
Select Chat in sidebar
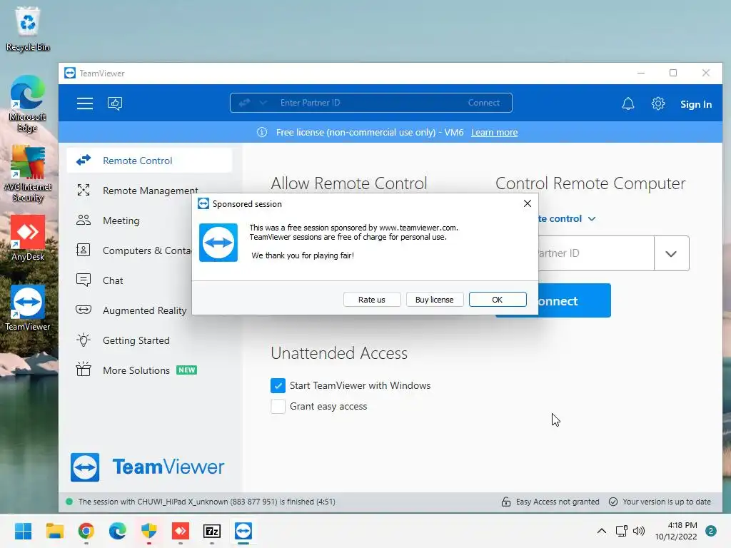pyautogui.click(x=149, y=280)
